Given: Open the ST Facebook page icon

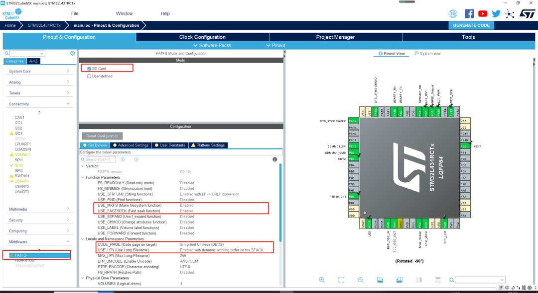Looking at the screenshot, I should point(469,14).
